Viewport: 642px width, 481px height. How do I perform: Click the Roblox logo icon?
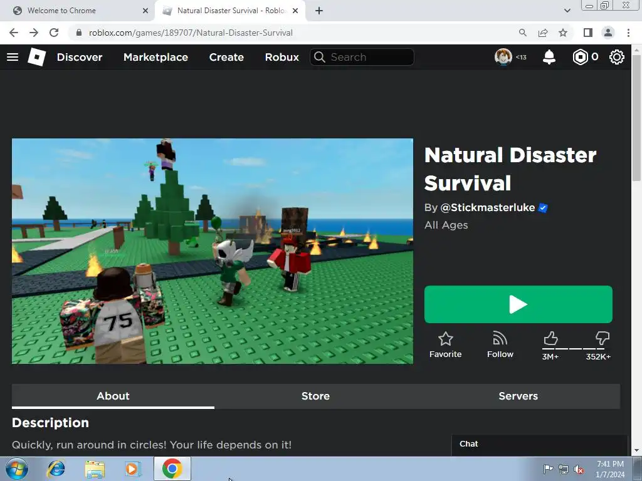click(37, 57)
